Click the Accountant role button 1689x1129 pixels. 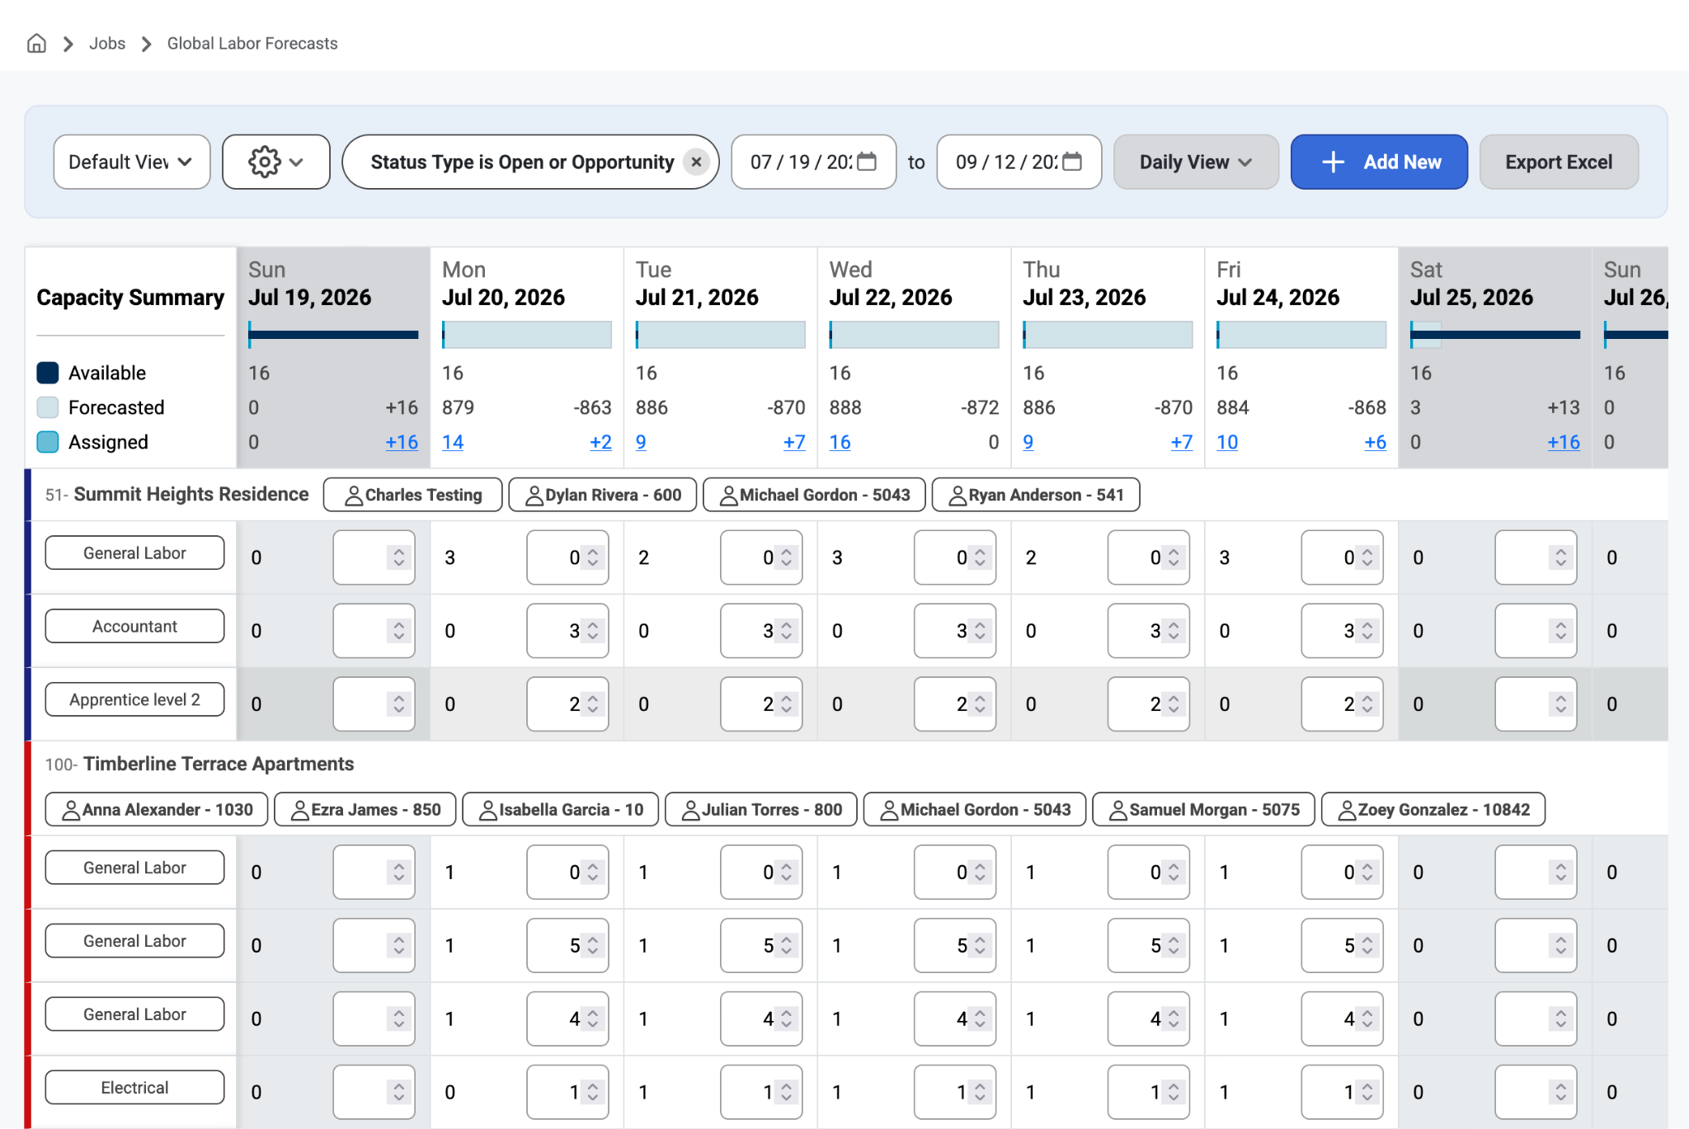click(134, 626)
